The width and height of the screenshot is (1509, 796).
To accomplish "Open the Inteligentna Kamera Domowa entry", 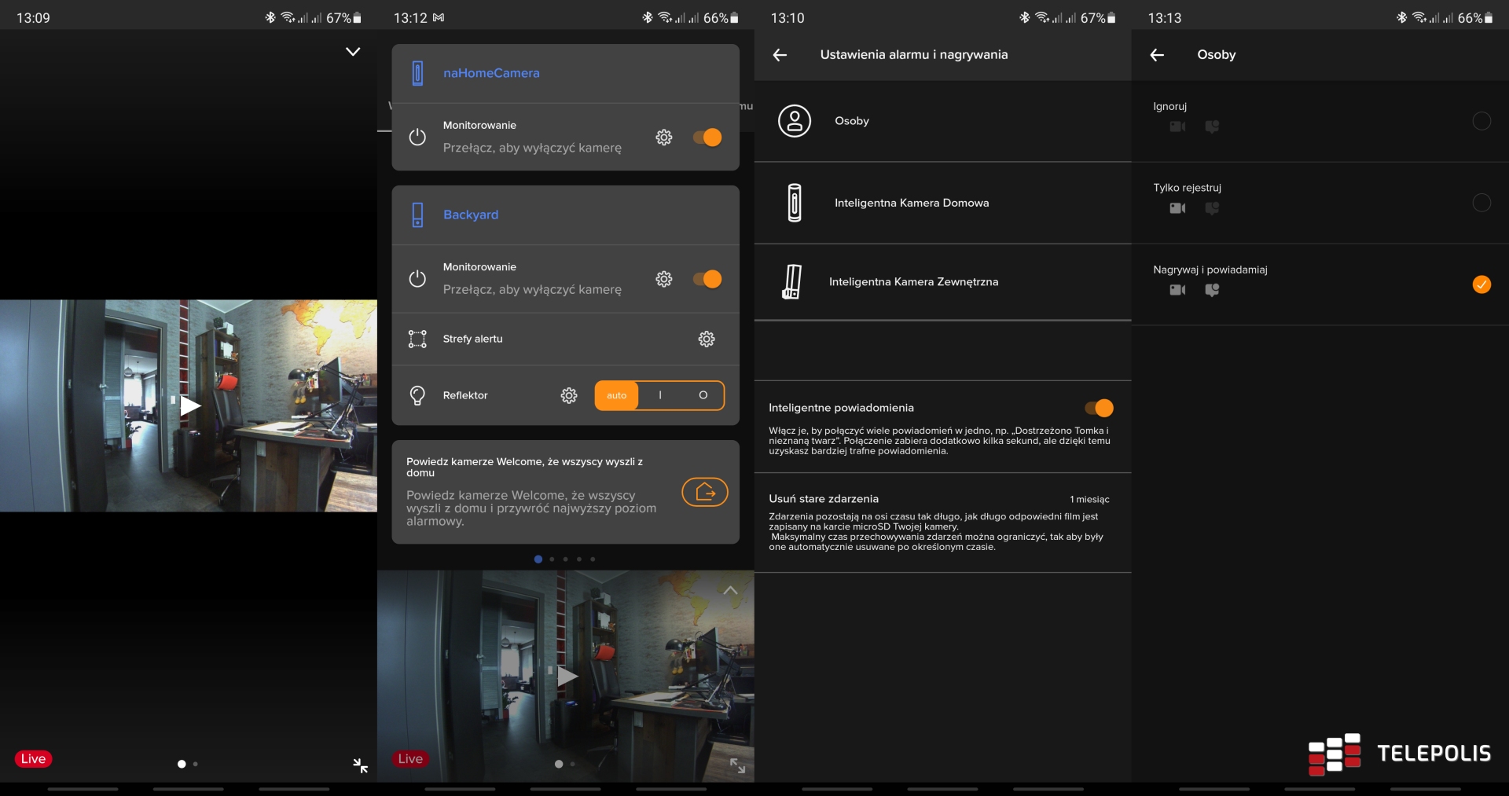I will click(x=912, y=203).
